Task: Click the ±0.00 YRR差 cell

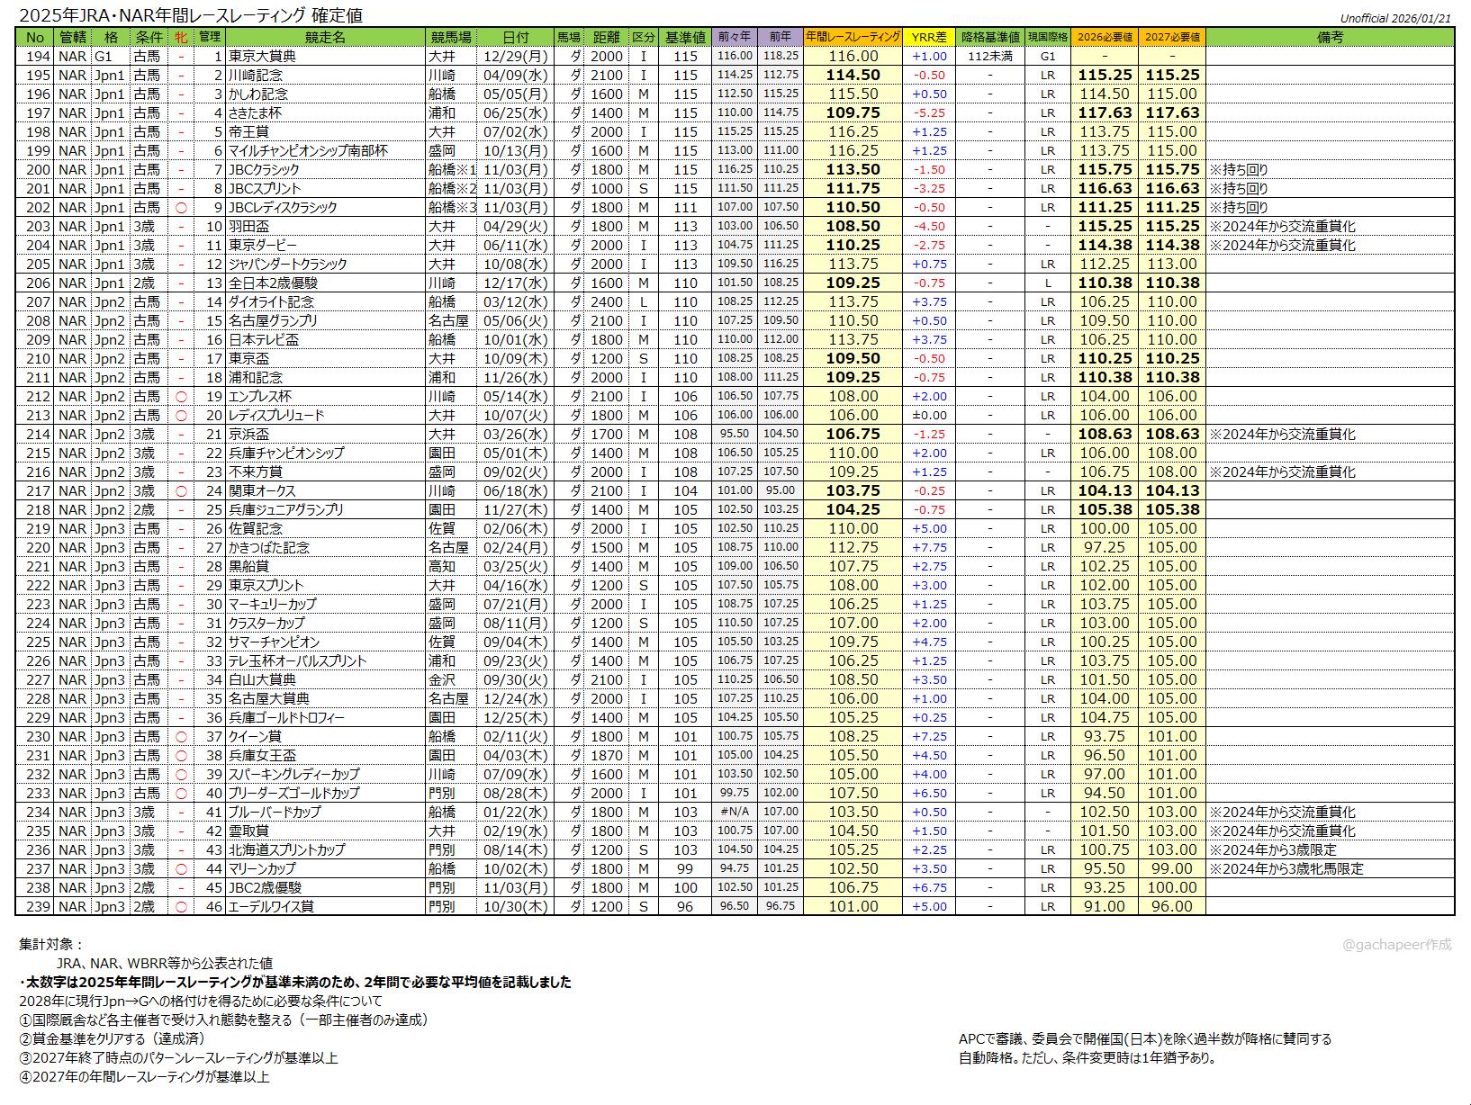Action: pos(928,415)
